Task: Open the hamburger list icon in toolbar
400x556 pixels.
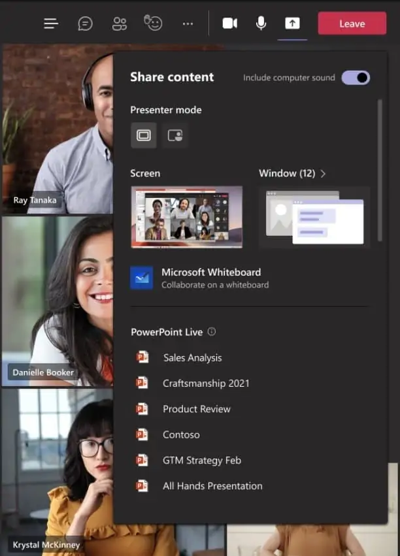Action: point(51,24)
